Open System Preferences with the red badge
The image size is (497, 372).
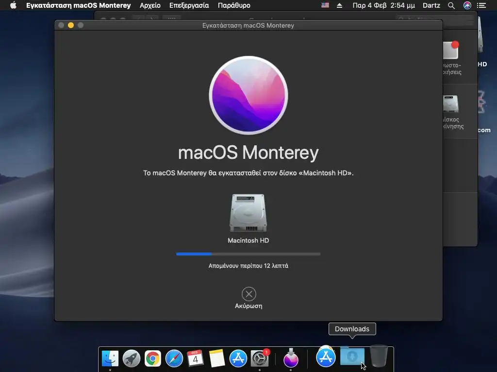(260, 358)
